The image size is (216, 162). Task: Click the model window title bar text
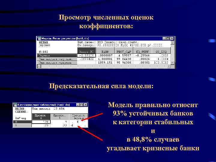(x=65, y=38)
